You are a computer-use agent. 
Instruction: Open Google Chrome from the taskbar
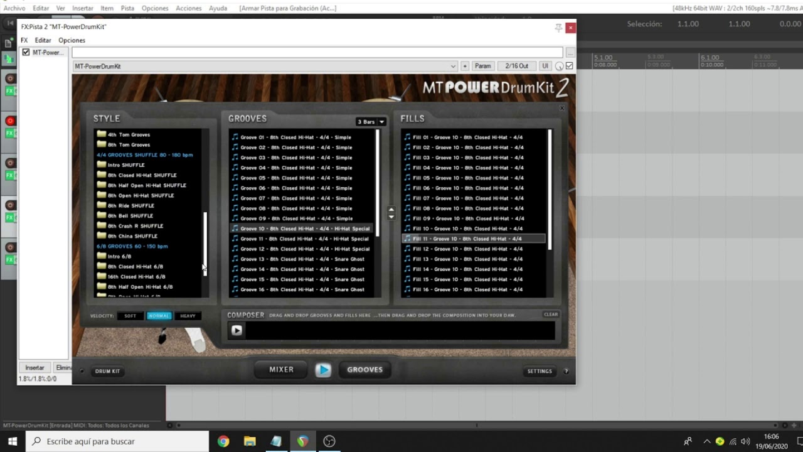tap(223, 441)
